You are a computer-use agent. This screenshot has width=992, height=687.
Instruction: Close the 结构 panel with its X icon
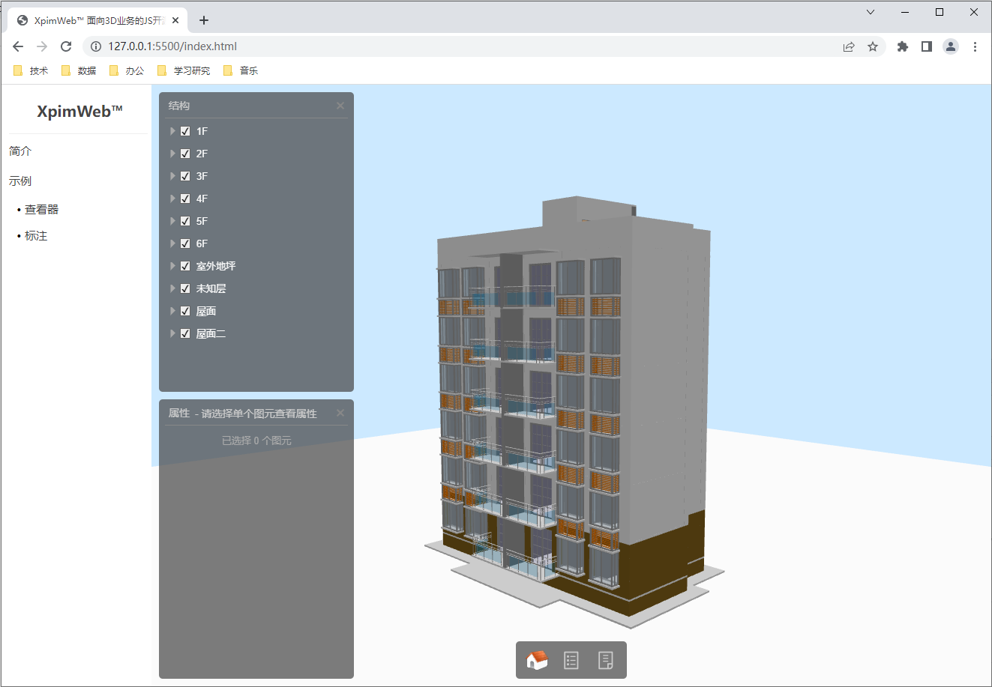(x=340, y=106)
